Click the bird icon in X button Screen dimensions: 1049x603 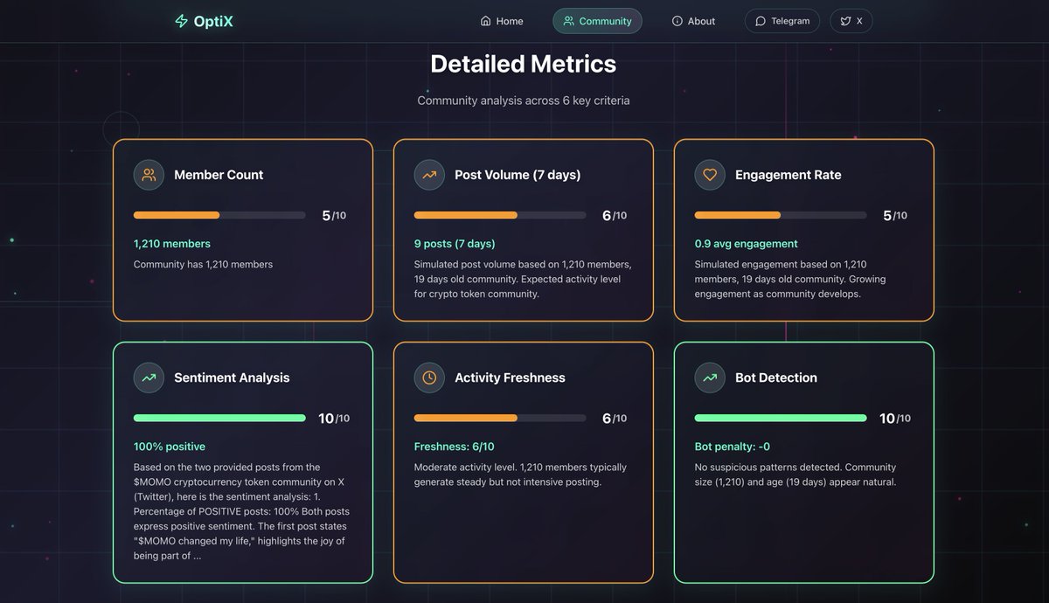845,21
